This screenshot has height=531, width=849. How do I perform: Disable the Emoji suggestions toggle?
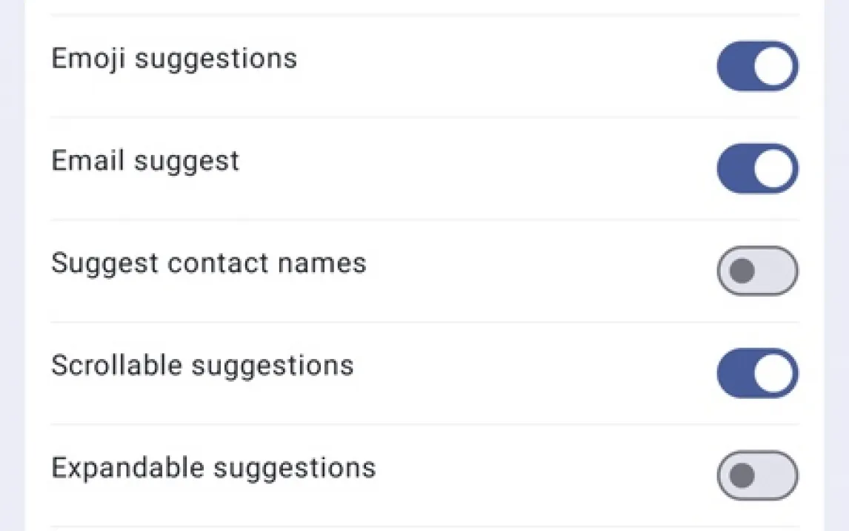coord(757,66)
